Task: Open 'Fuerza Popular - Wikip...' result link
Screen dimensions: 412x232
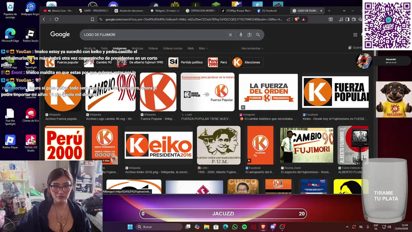Action: coord(158,119)
